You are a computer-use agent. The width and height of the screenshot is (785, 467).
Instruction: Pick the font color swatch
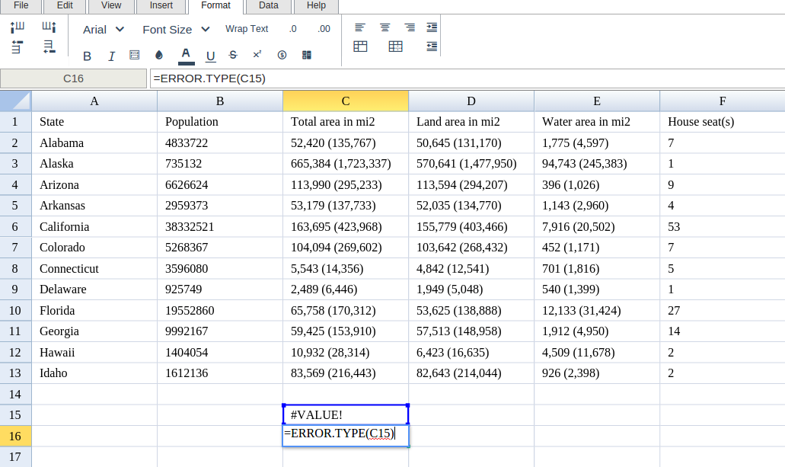click(185, 55)
